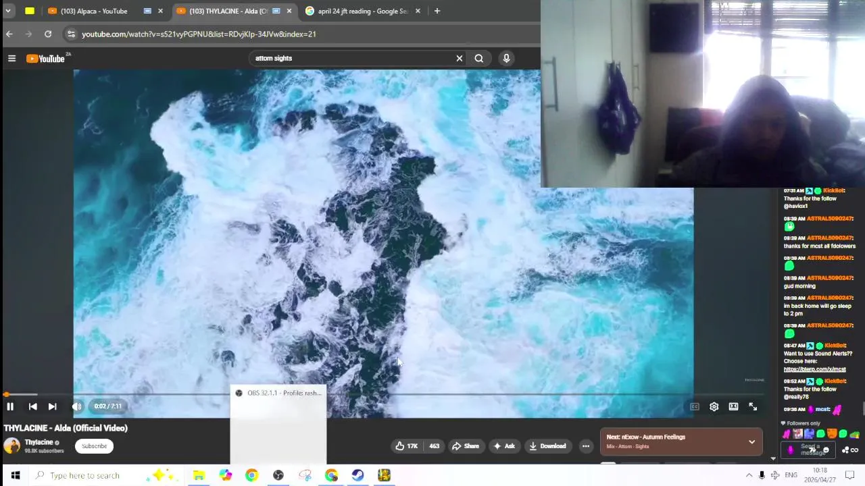The height and width of the screenshot is (486, 865).
Task: Skip to the previous video
Action: [x=32, y=406]
